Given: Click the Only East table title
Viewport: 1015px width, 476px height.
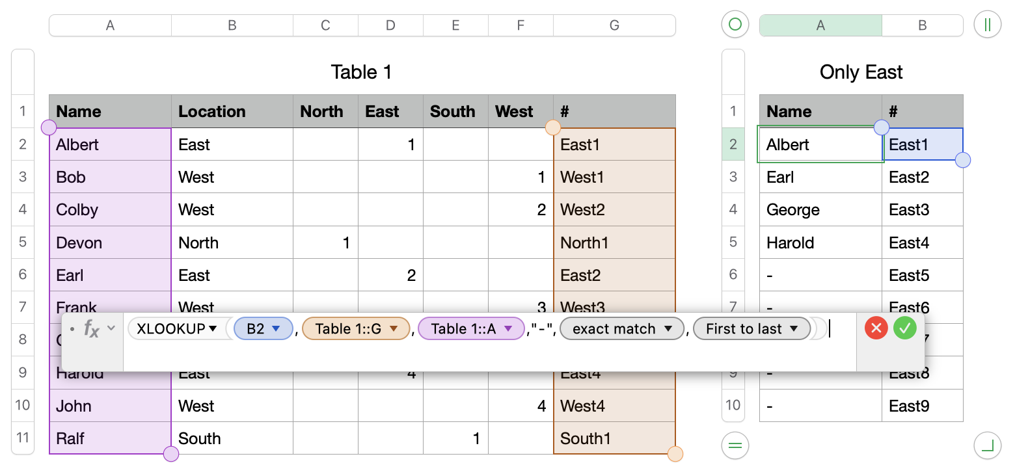Looking at the screenshot, I should pos(861,72).
